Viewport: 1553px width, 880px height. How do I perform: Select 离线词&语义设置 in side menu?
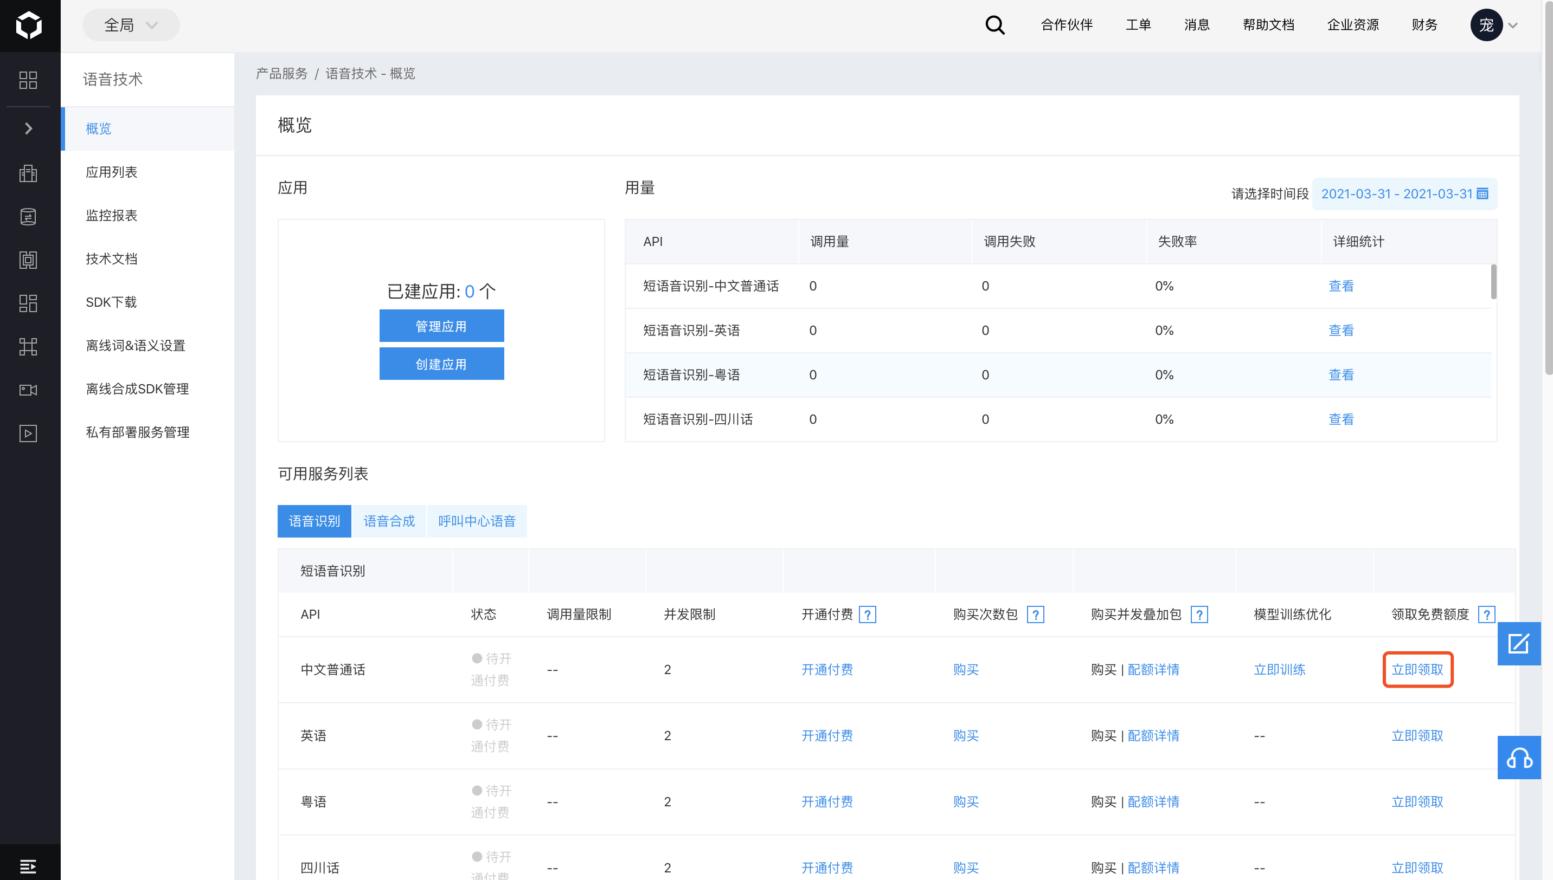[x=148, y=346]
